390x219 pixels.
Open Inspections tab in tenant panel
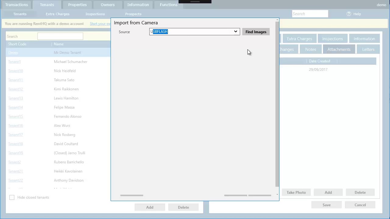click(x=332, y=39)
